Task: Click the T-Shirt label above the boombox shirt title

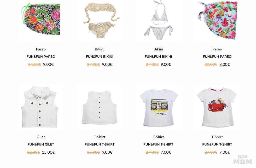Action: pos(158,137)
